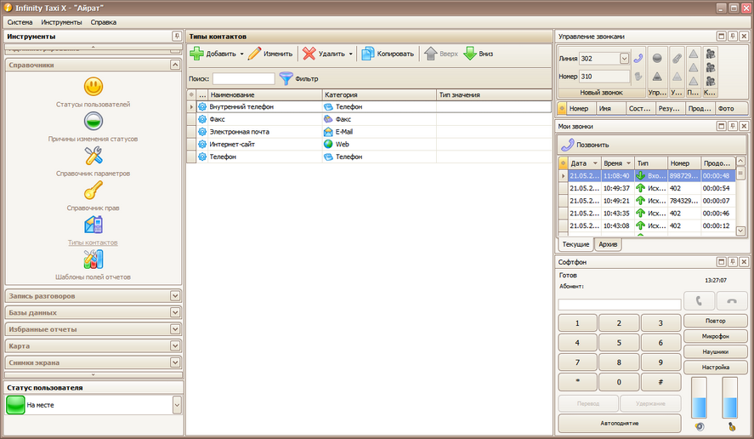Click the Номер 310 input field
Image resolution: width=754 pixels, height=439 pixels.
604,76
